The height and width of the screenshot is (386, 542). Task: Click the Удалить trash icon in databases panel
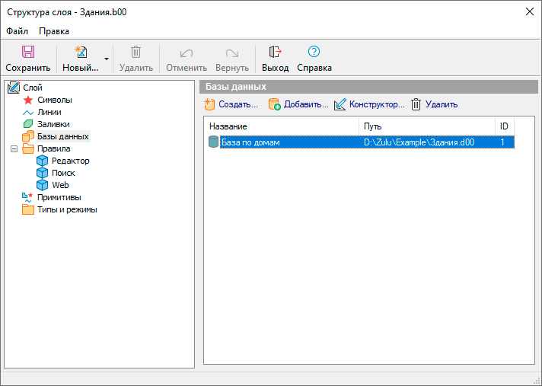pos(416,104)
